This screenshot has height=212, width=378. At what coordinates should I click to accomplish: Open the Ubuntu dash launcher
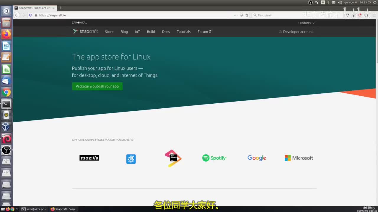[x=6, y=11]
